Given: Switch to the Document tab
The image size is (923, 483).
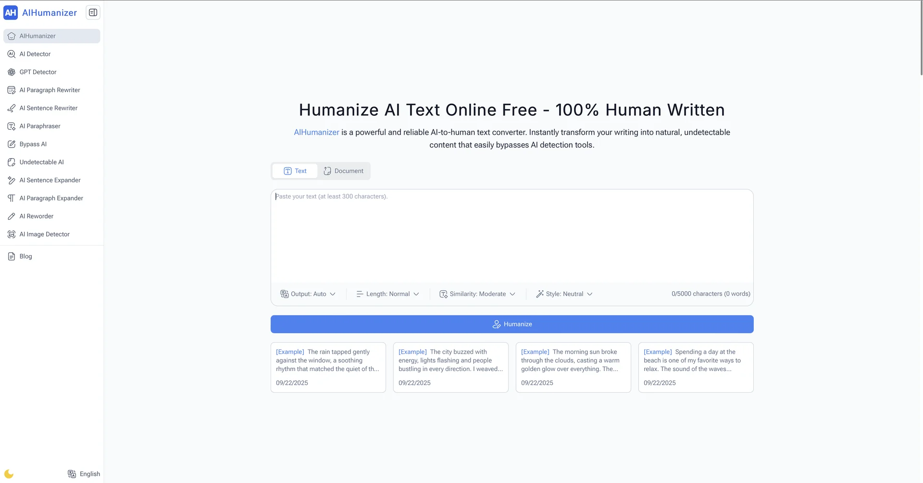Looking at the screenshot, I should coord(343,171).
